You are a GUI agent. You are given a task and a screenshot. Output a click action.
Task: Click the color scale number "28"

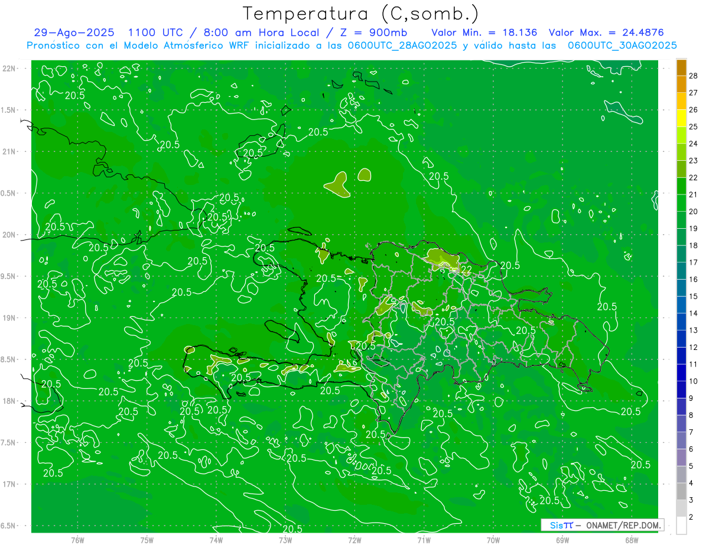694,76
